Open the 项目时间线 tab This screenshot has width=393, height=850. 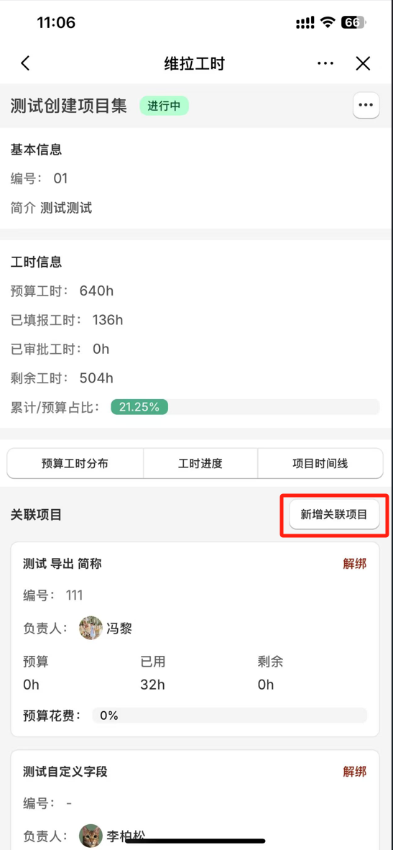320,464
